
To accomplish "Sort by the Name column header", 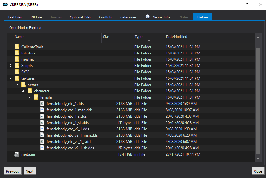I will (54, 38).
